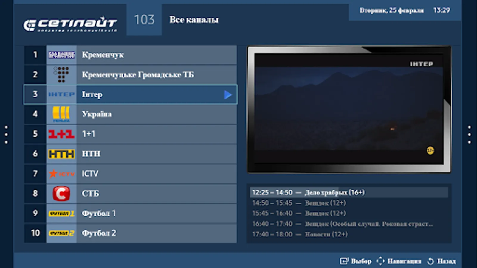Click the Выбор select icon
This screenshot has width=477, height=268.
point(344,261)
